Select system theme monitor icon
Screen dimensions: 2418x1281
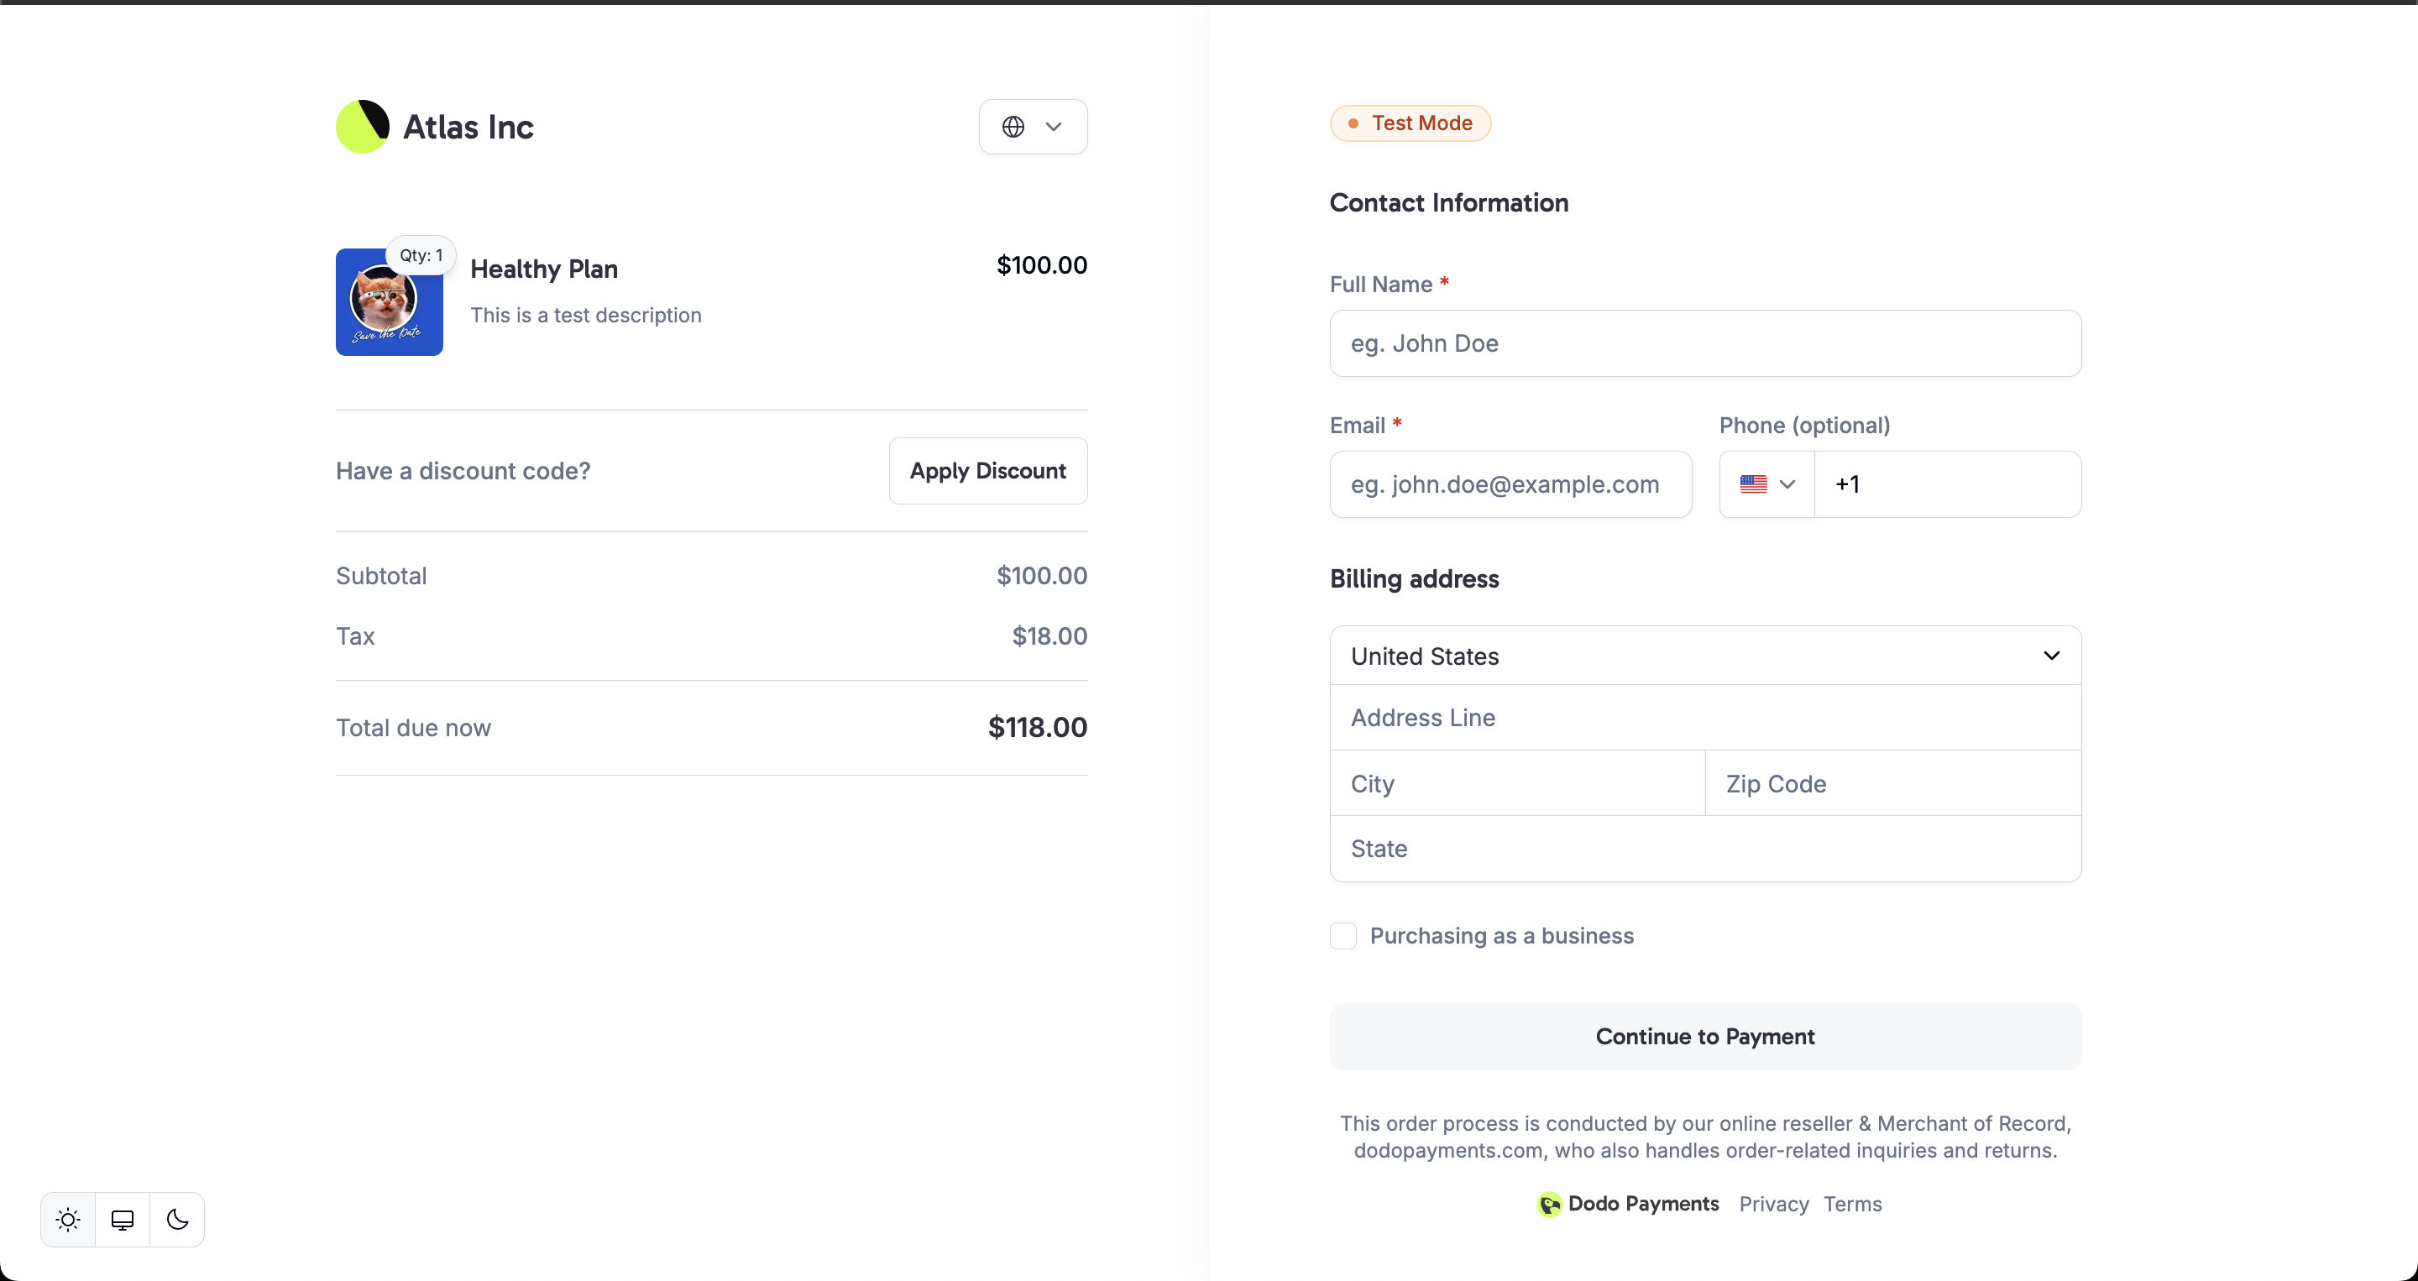122,1219
